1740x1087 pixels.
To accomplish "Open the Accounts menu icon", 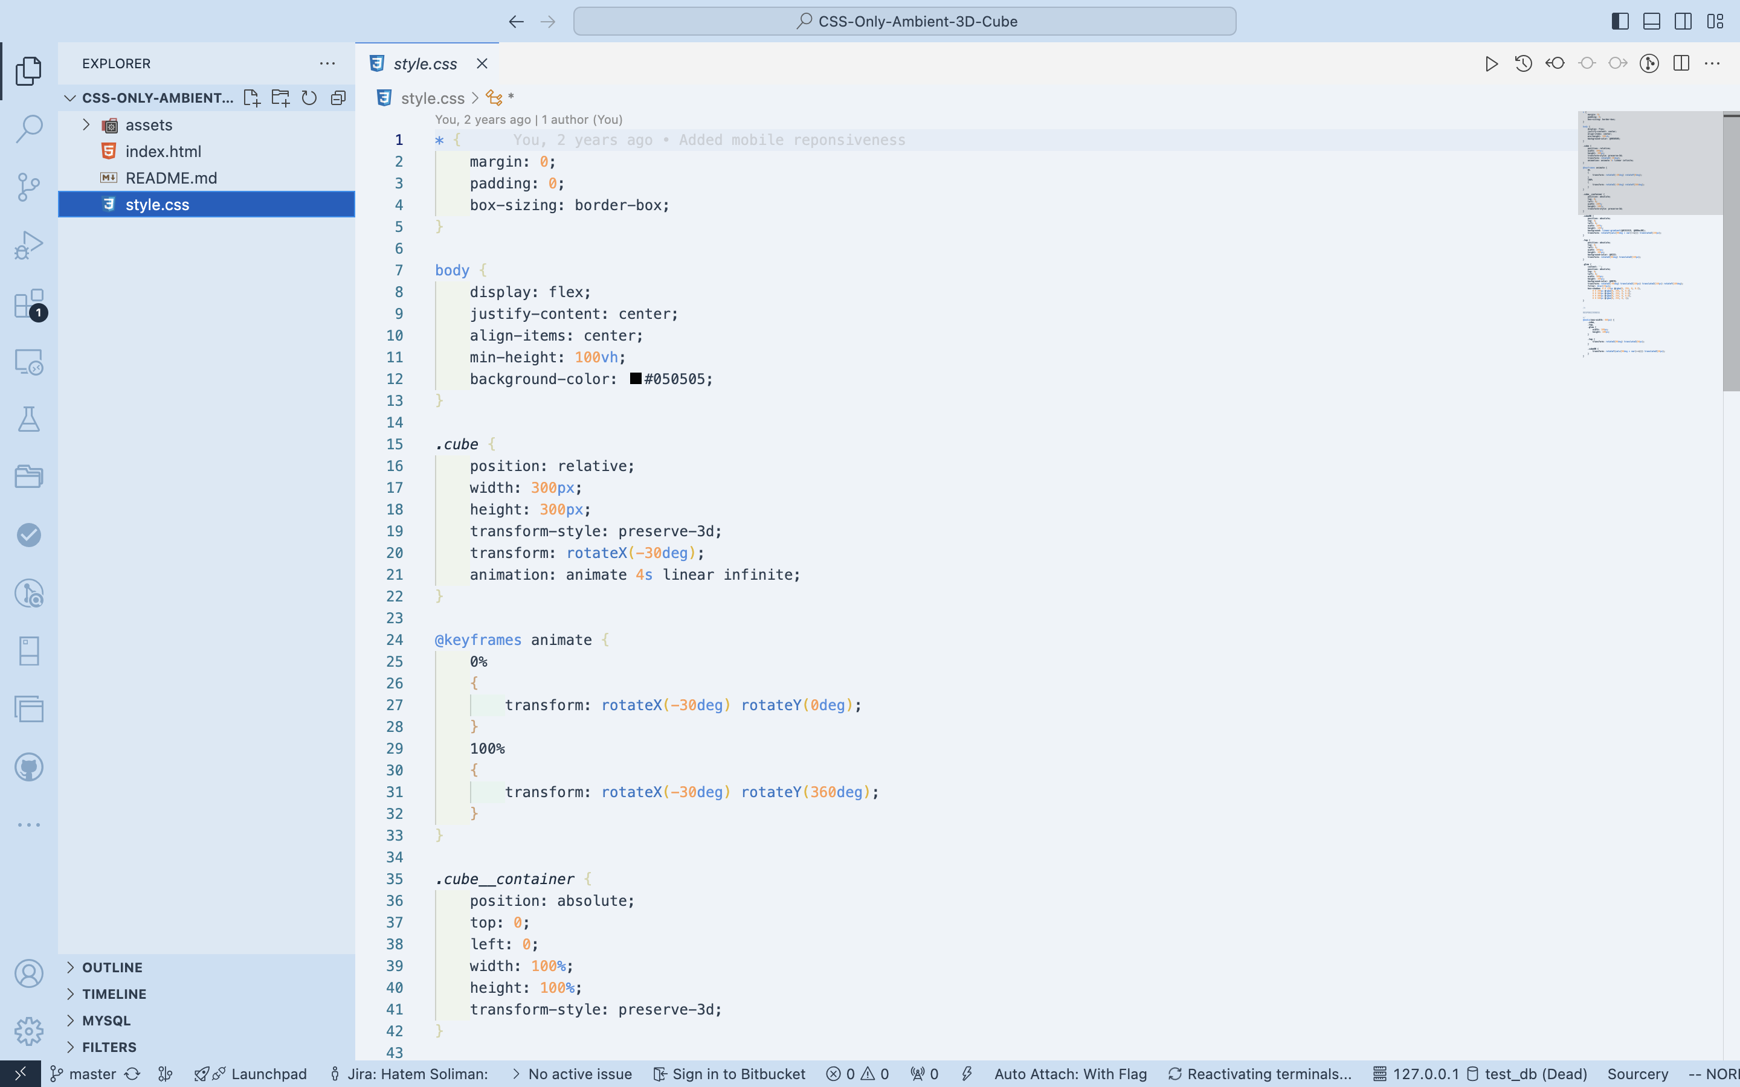I will point(29,973).
